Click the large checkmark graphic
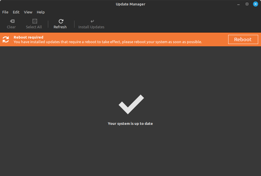The height and width of the screenshot is (176, 261). point(130,104)
